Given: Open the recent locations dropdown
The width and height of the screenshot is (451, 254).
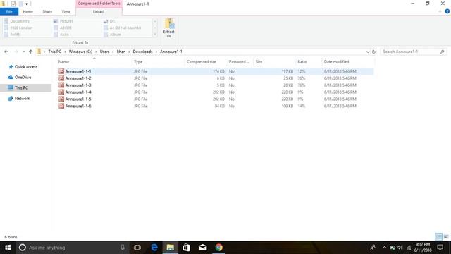Looking at the screenshot, I should click(x=23, y=52).
